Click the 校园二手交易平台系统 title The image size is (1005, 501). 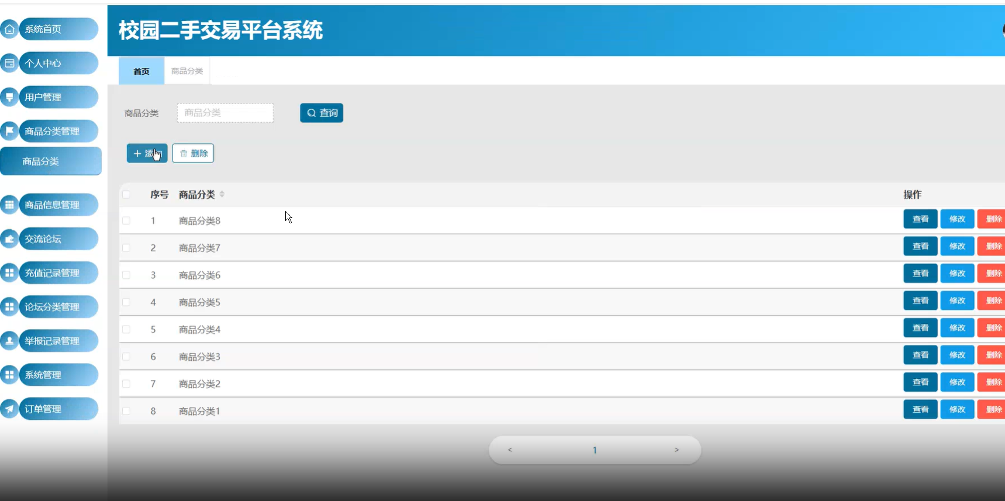[x=220, y=30]
